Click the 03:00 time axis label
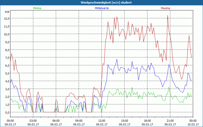 click(x=33, y=121)
